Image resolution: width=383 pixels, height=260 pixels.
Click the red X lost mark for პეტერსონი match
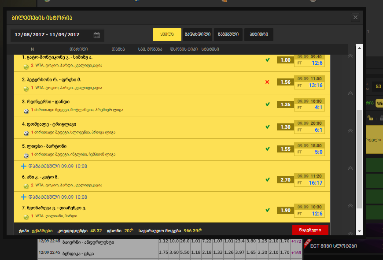267,82
